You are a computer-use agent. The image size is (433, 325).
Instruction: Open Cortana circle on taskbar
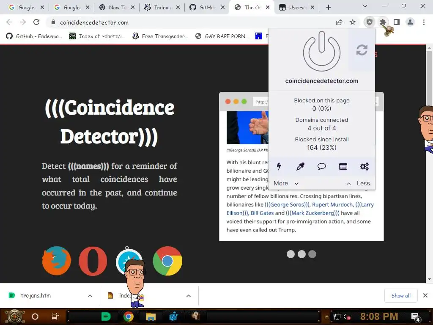point(35,317)
